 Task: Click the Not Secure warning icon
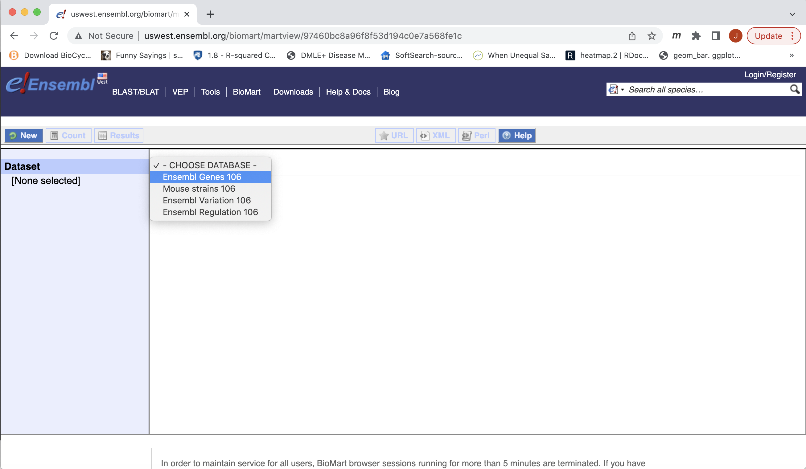(78, 36)
